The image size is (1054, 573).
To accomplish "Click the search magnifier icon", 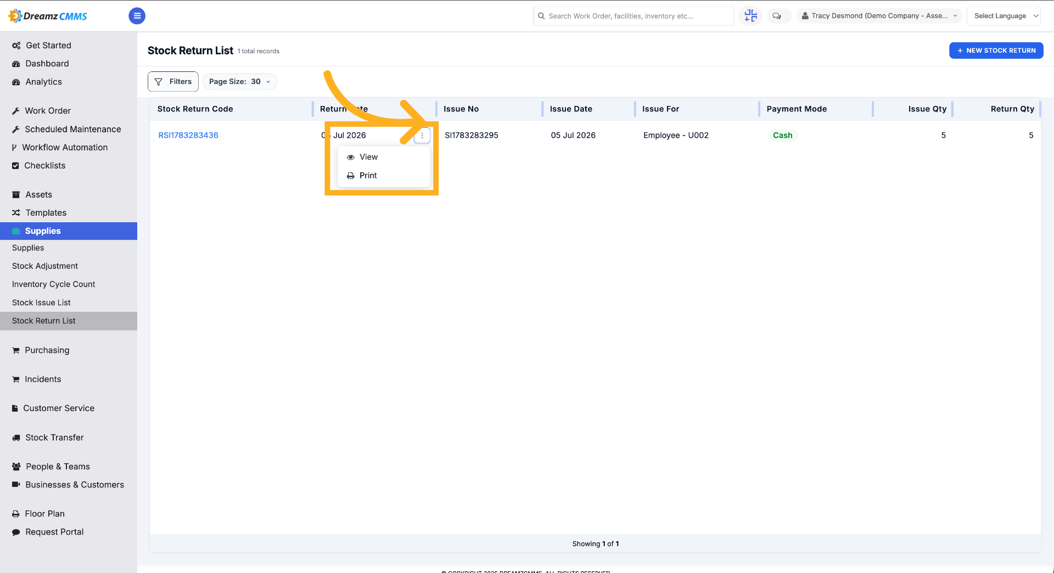I will pos(541,16).
